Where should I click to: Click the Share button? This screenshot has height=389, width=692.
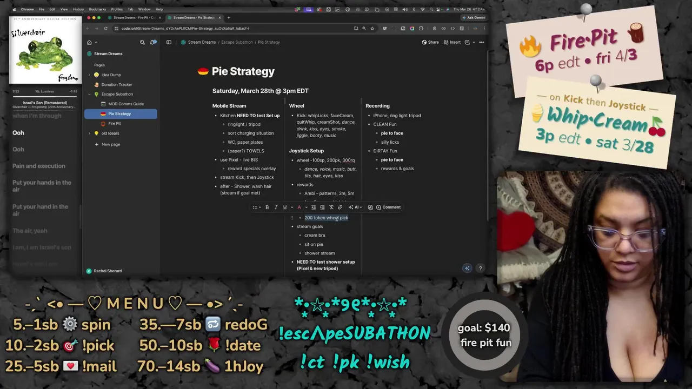[430, 42]
